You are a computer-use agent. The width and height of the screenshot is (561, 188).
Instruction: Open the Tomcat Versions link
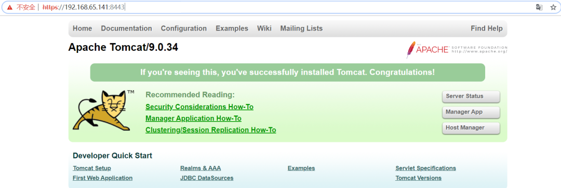(x=418, y=178)
